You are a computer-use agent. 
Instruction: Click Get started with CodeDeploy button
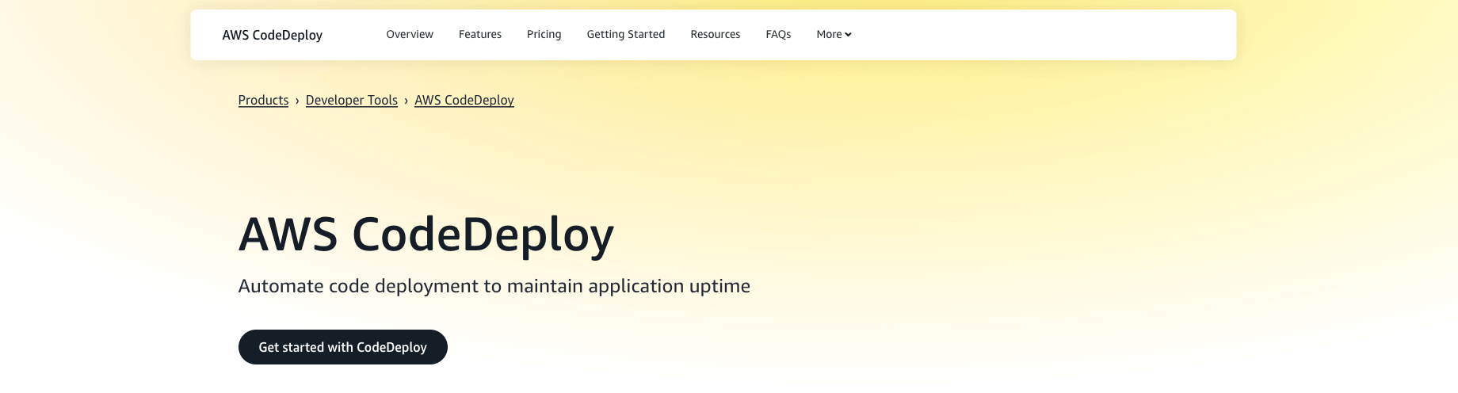[343, 347]
